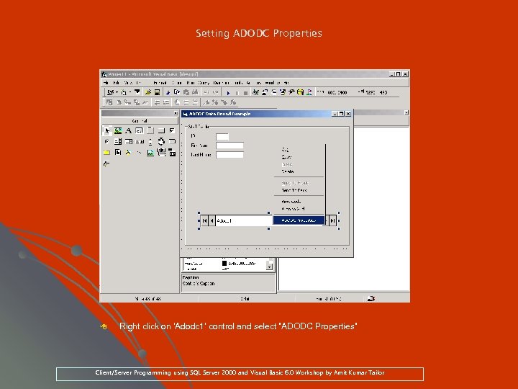
Task: Open the Object Browser from the toolbar
Action: pyautogui.click(x=283, y=92)
